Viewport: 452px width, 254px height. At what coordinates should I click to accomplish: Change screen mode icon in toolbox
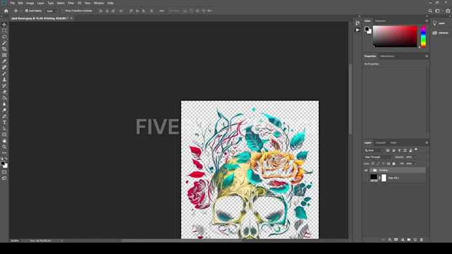pos(5,178)
